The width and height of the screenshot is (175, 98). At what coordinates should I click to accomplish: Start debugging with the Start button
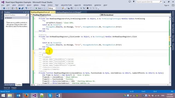[38, 8]
